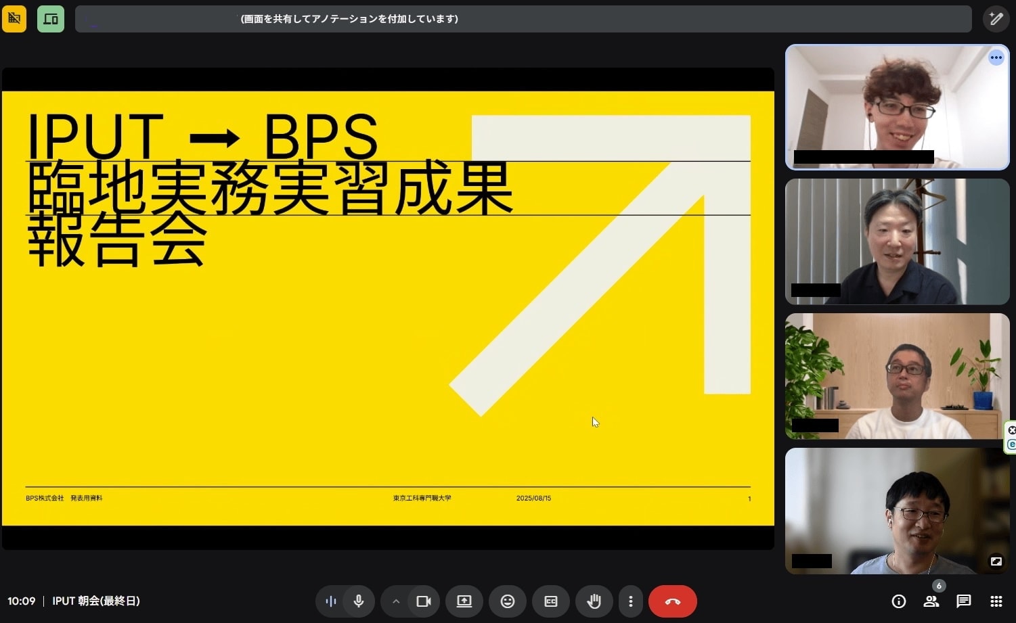Open the more options three-dot menu
1016x623 pixels.
point(631,601)
